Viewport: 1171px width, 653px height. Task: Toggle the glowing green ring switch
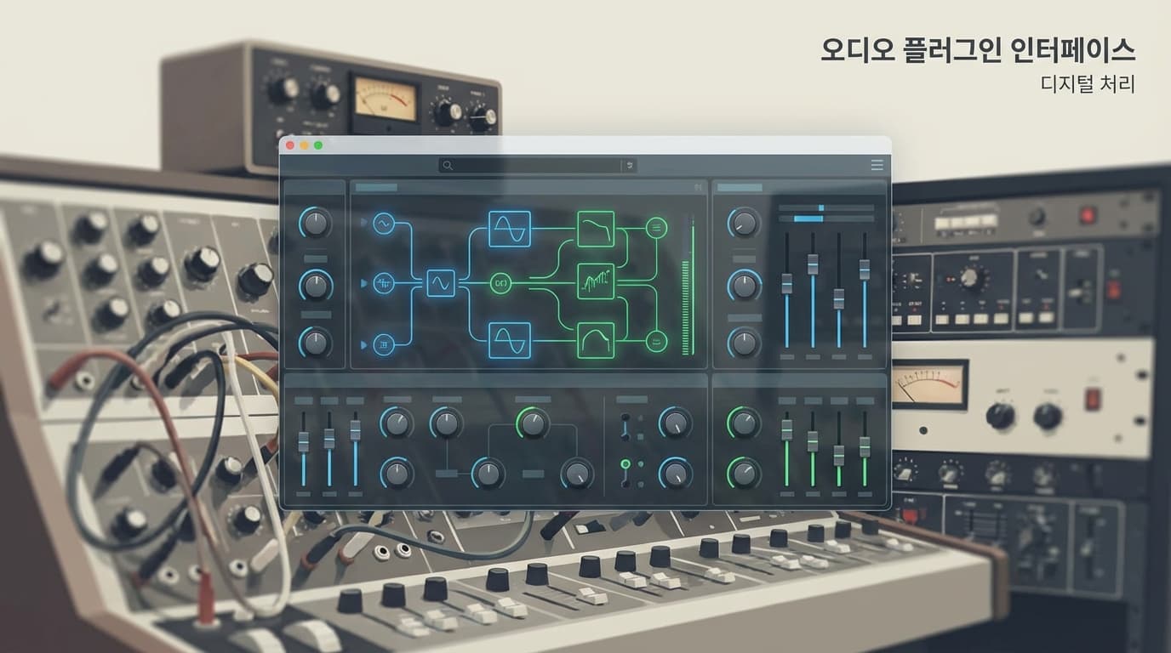(x=625, y=464)
